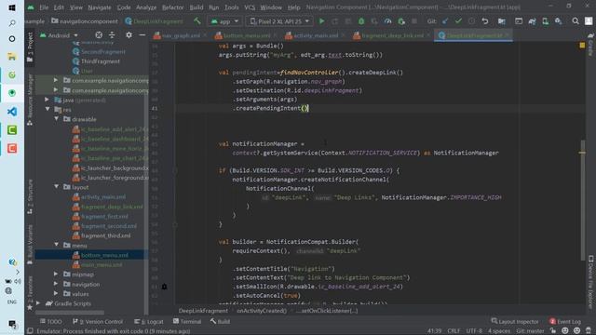Switch to the fragment_deep_link.xml editor tab
Viewport: 596px width, 335px height.
tap(392, 35)
